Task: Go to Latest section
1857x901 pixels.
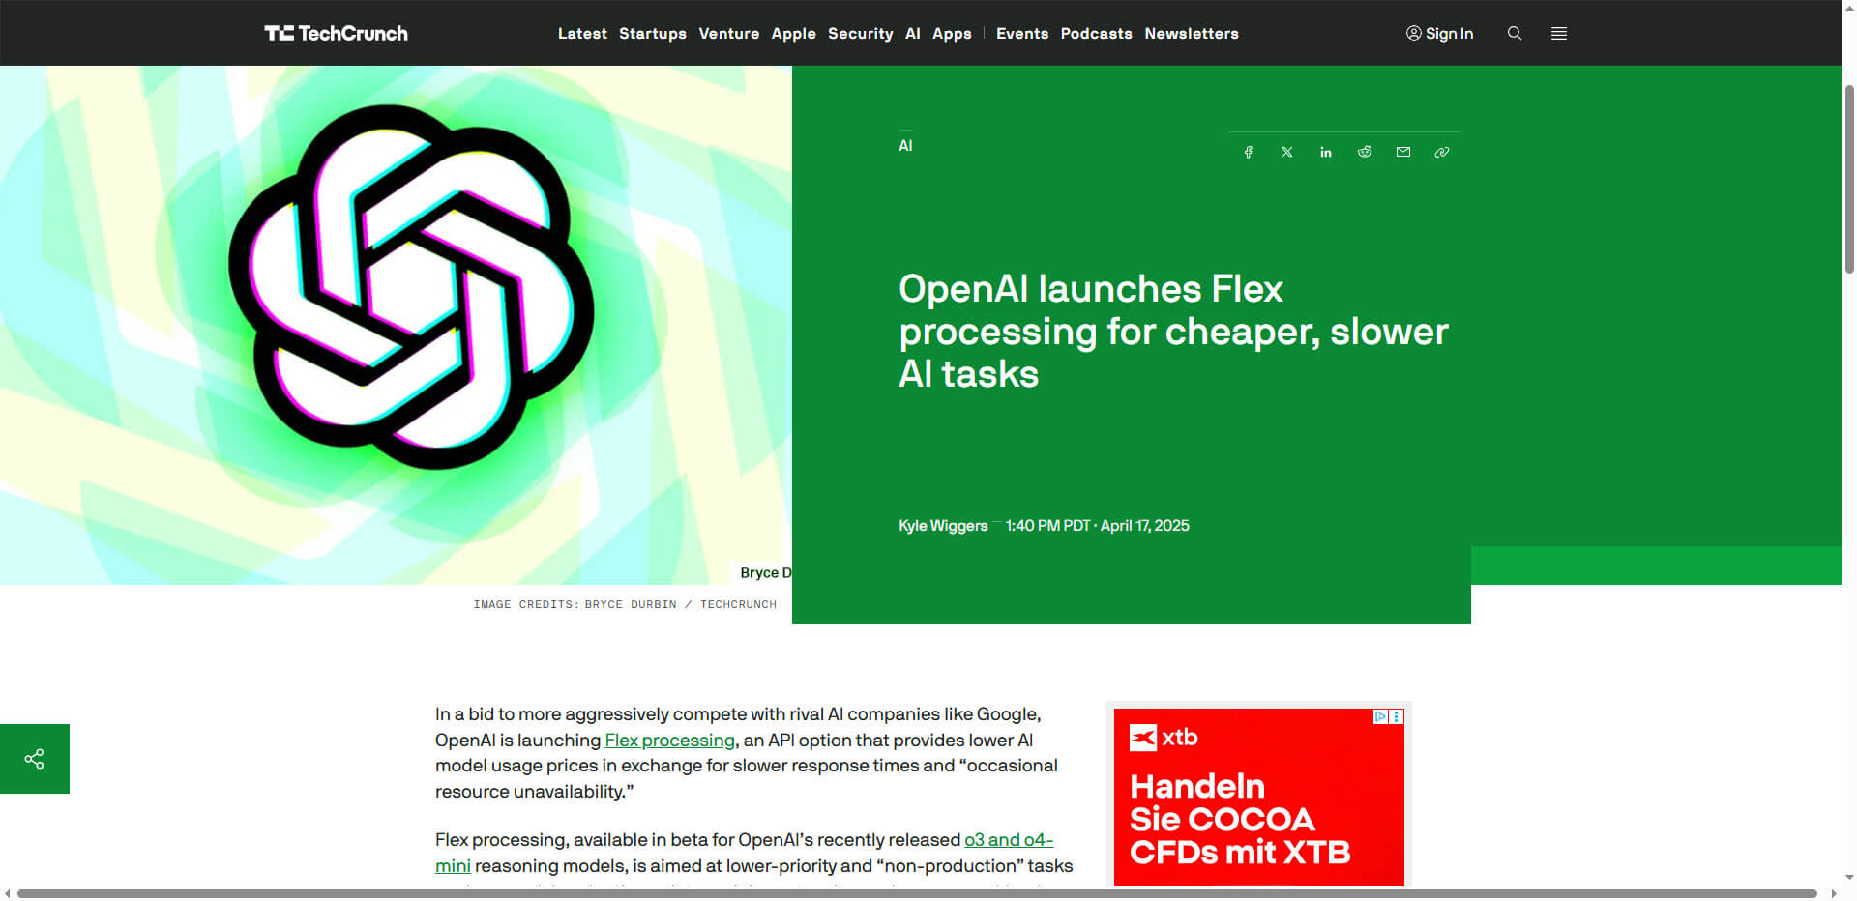Action: click(582, 33)
